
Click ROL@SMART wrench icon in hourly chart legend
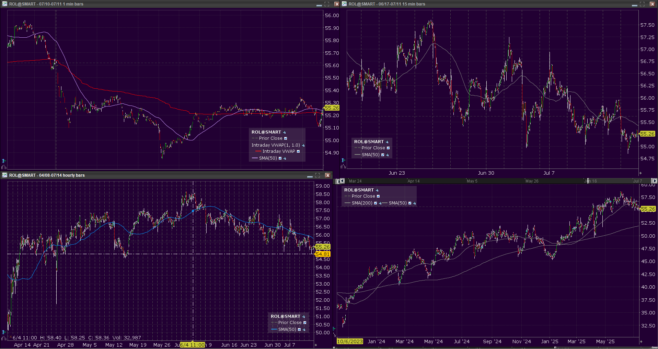[304, 316]
